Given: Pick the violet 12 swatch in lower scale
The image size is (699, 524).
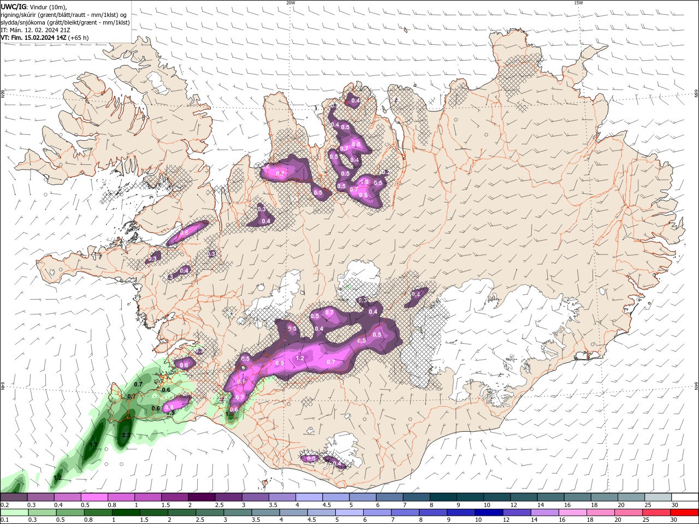Looking at the screenshot, I should click(517, 513).
